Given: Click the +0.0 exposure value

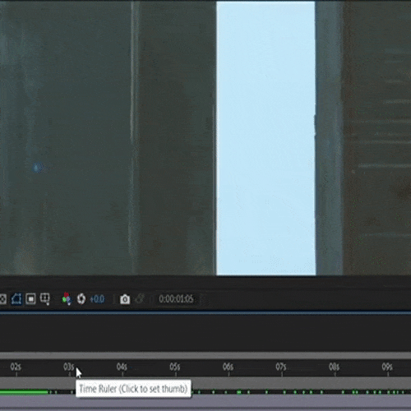Looking at the screenshot, I should click(x=97, y=299).
